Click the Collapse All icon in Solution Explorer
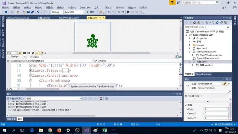 click(x=222, y=22)
